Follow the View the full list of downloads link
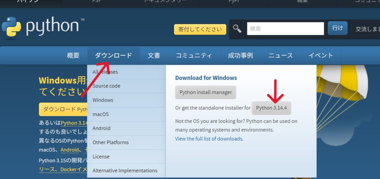 (x=209, y=139)
